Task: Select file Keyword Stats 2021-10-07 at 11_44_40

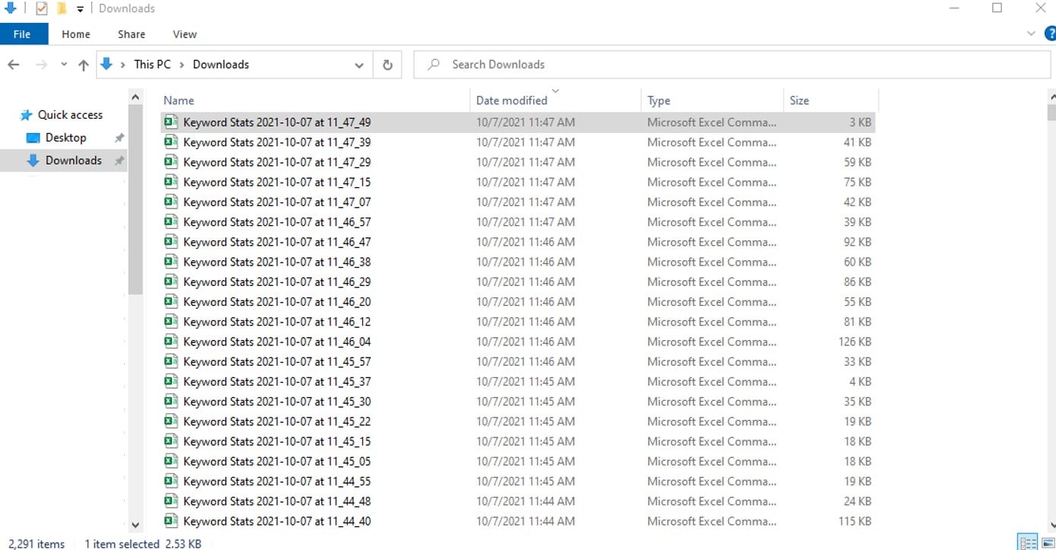Action: [277, 521]
